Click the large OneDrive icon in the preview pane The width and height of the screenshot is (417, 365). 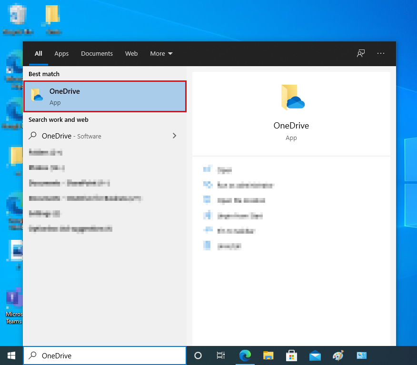[x=293, y=97]
